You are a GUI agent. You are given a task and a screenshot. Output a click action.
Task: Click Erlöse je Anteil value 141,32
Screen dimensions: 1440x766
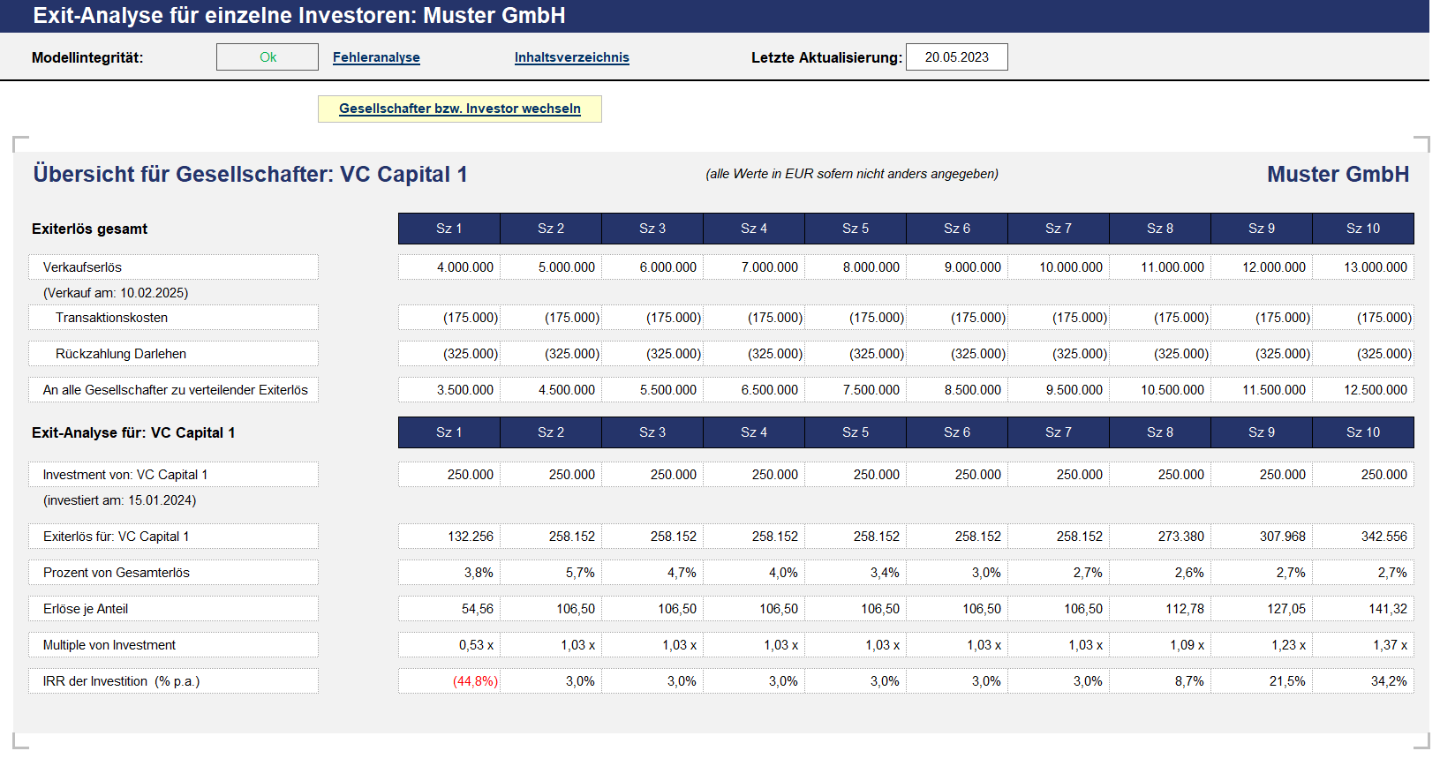tap(1363, 609)
